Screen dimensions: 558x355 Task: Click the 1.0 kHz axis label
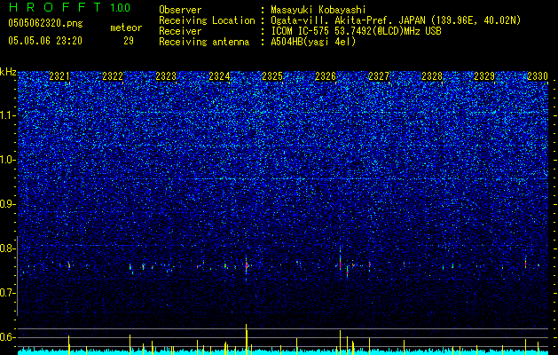click(8, 160)
